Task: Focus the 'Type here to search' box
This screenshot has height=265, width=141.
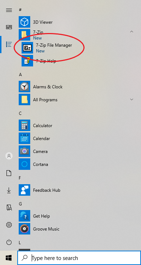Action: tap(79, 258)
